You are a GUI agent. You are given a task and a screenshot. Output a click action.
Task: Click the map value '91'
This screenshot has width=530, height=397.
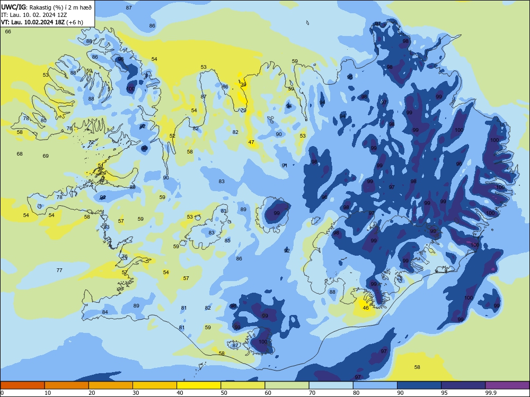[x=285, y=165]
